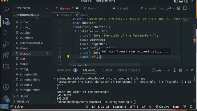Switch to the float.c editor tab
Screen dimensions: 197x111
(92, 8)
